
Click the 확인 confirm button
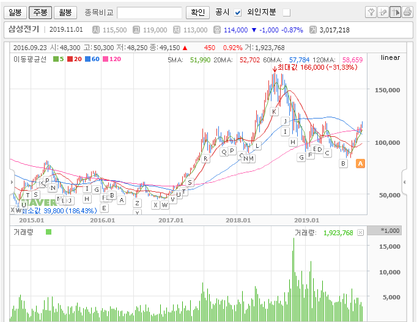[198, 12]
